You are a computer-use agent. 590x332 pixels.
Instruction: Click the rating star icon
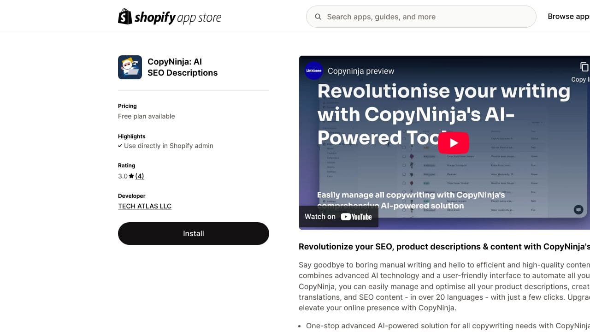pyautogui.click(x=131, y=176)
